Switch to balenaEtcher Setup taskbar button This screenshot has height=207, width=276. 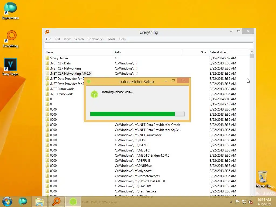73,202
